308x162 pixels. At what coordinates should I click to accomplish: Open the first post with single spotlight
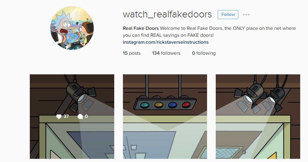(x=72, y=116)
